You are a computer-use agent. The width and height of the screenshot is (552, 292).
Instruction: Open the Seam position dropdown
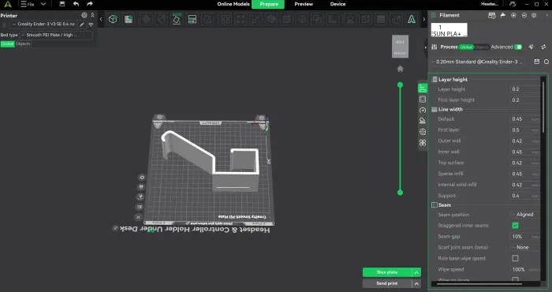[524, 215]
